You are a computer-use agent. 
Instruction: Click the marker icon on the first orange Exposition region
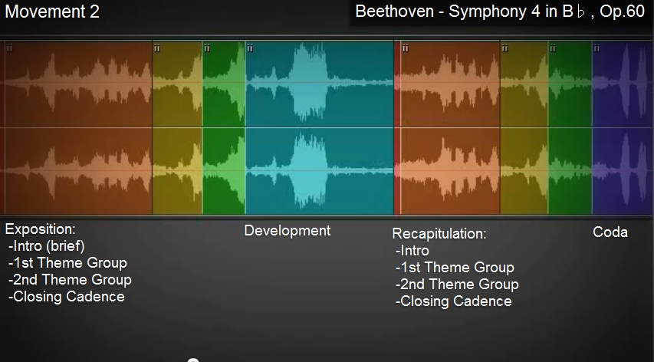coord(10,48)
